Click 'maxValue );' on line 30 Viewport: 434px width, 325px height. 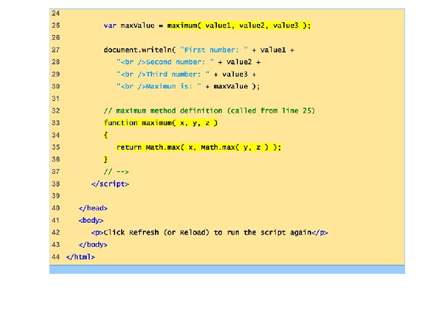point(237,86)
